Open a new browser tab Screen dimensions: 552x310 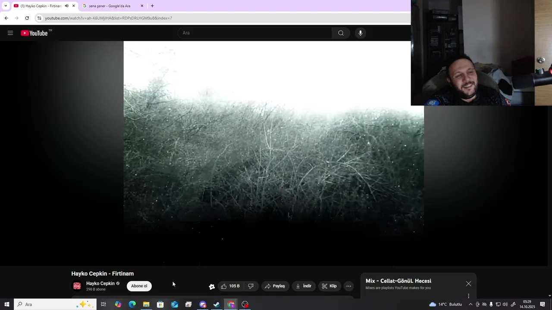point(152,6)
